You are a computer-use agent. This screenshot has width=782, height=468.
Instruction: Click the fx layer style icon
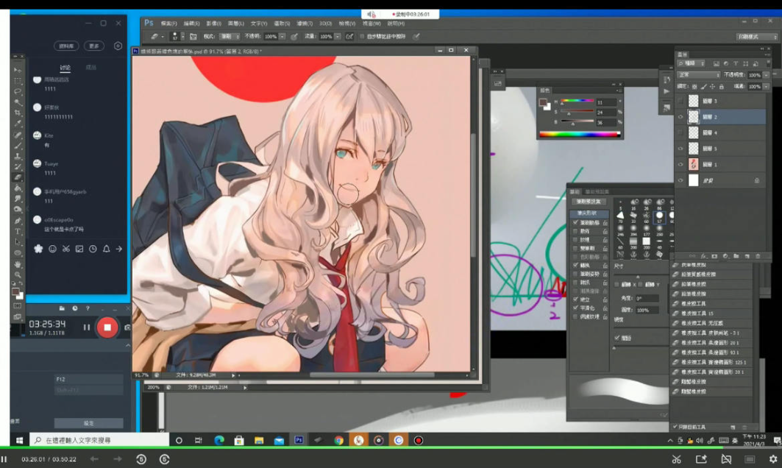[704, 256]
